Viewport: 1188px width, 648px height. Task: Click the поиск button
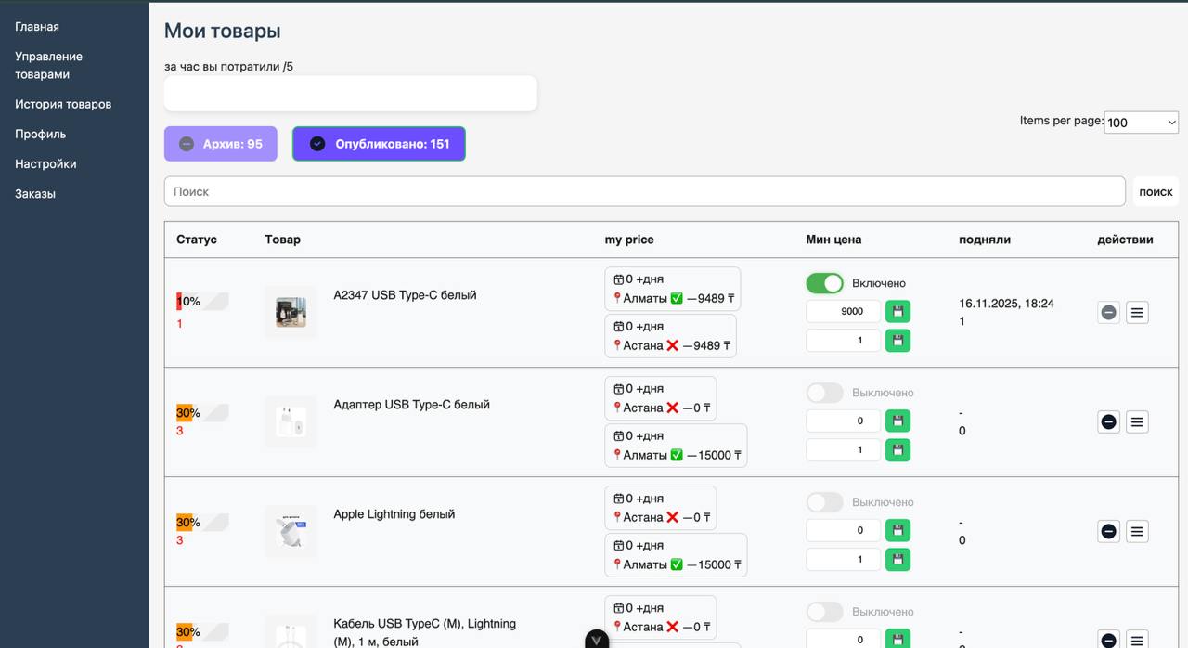point(1156,192)
